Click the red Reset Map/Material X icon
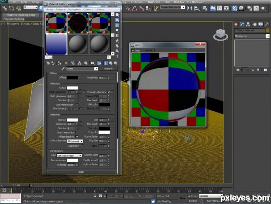Viewport: 271px width, 204px height. (x=66, y=63)
